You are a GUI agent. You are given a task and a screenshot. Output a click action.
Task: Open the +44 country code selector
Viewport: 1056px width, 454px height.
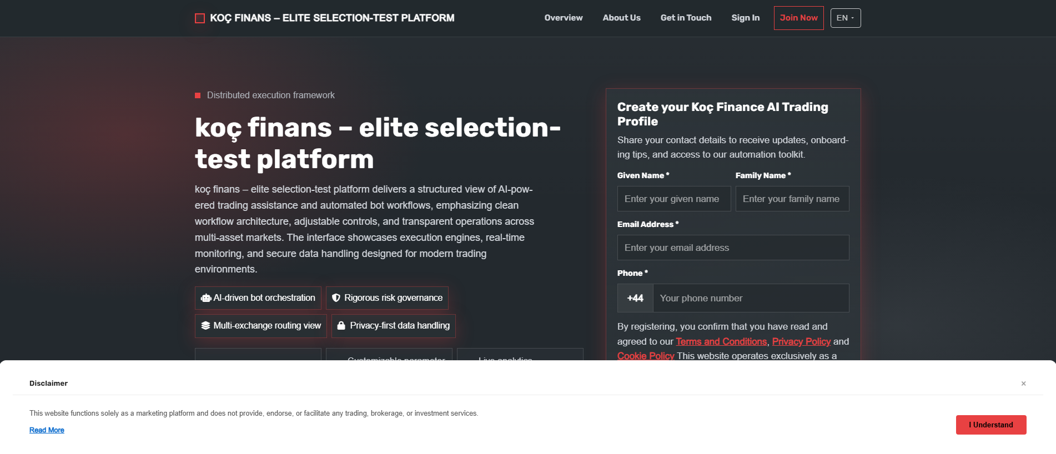tap(635, 298)
